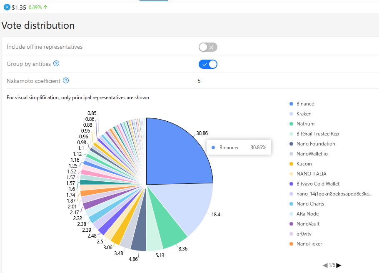This screenshot has width=379, height=273.
Task: Toggle nano_14j1qqkn8pekpsapqd8c3kc legend entry
Action: (x=331, y=194)
